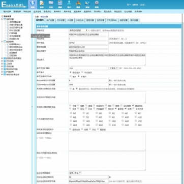The height and width of the screenshot is (184, 184).
Task: Check the 23点 hour checkbox
Action: point(136,125)
